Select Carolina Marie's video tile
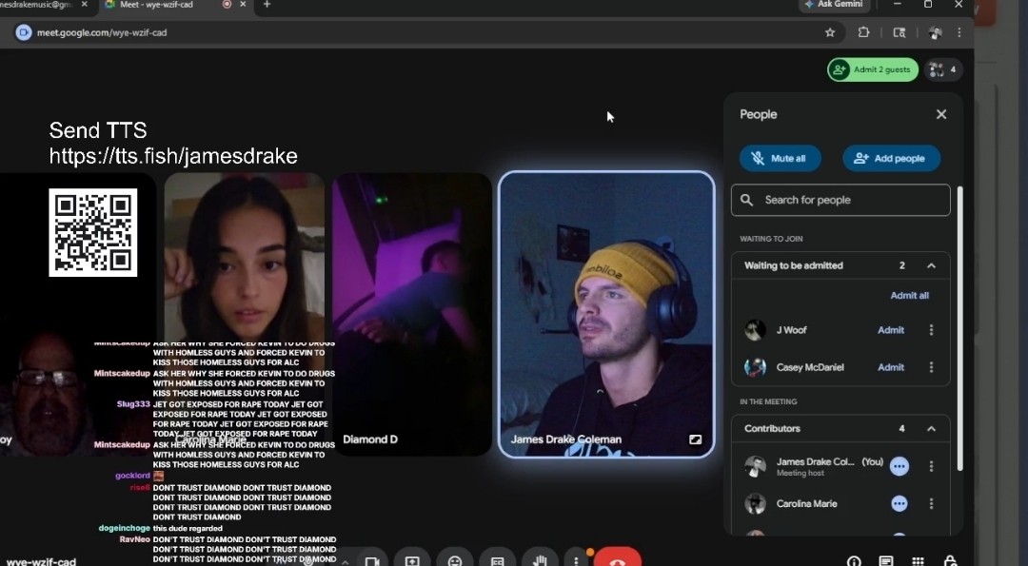 click(x=244, y=315)
